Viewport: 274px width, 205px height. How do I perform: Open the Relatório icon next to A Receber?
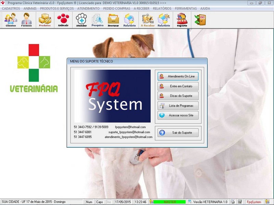pyautogui.click(x=164, y=20)
